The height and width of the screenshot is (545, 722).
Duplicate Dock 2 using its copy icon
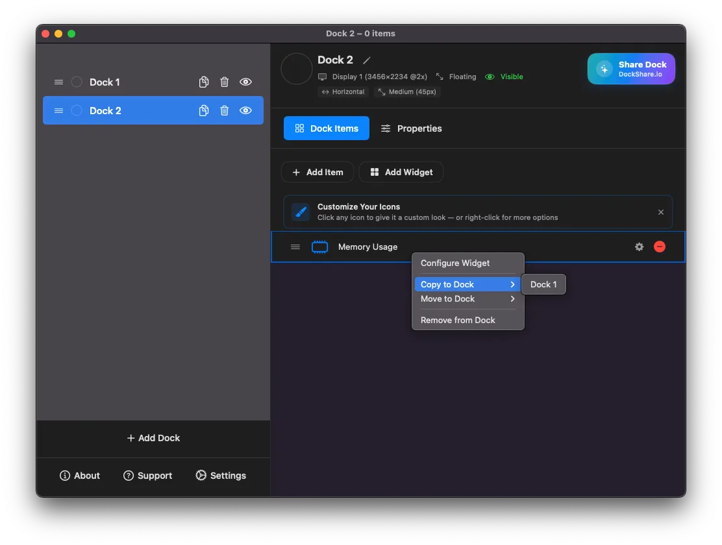tap(203, 110)
